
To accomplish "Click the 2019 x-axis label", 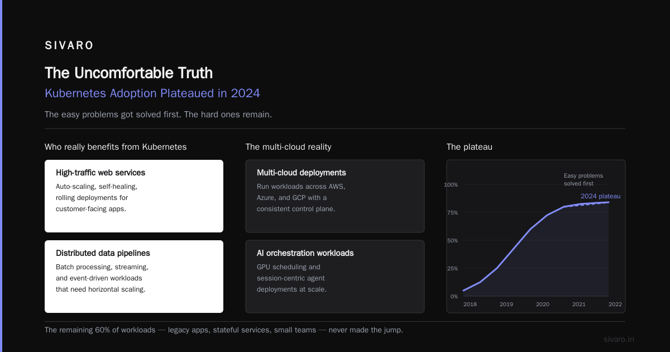I will tap(506, 305).
